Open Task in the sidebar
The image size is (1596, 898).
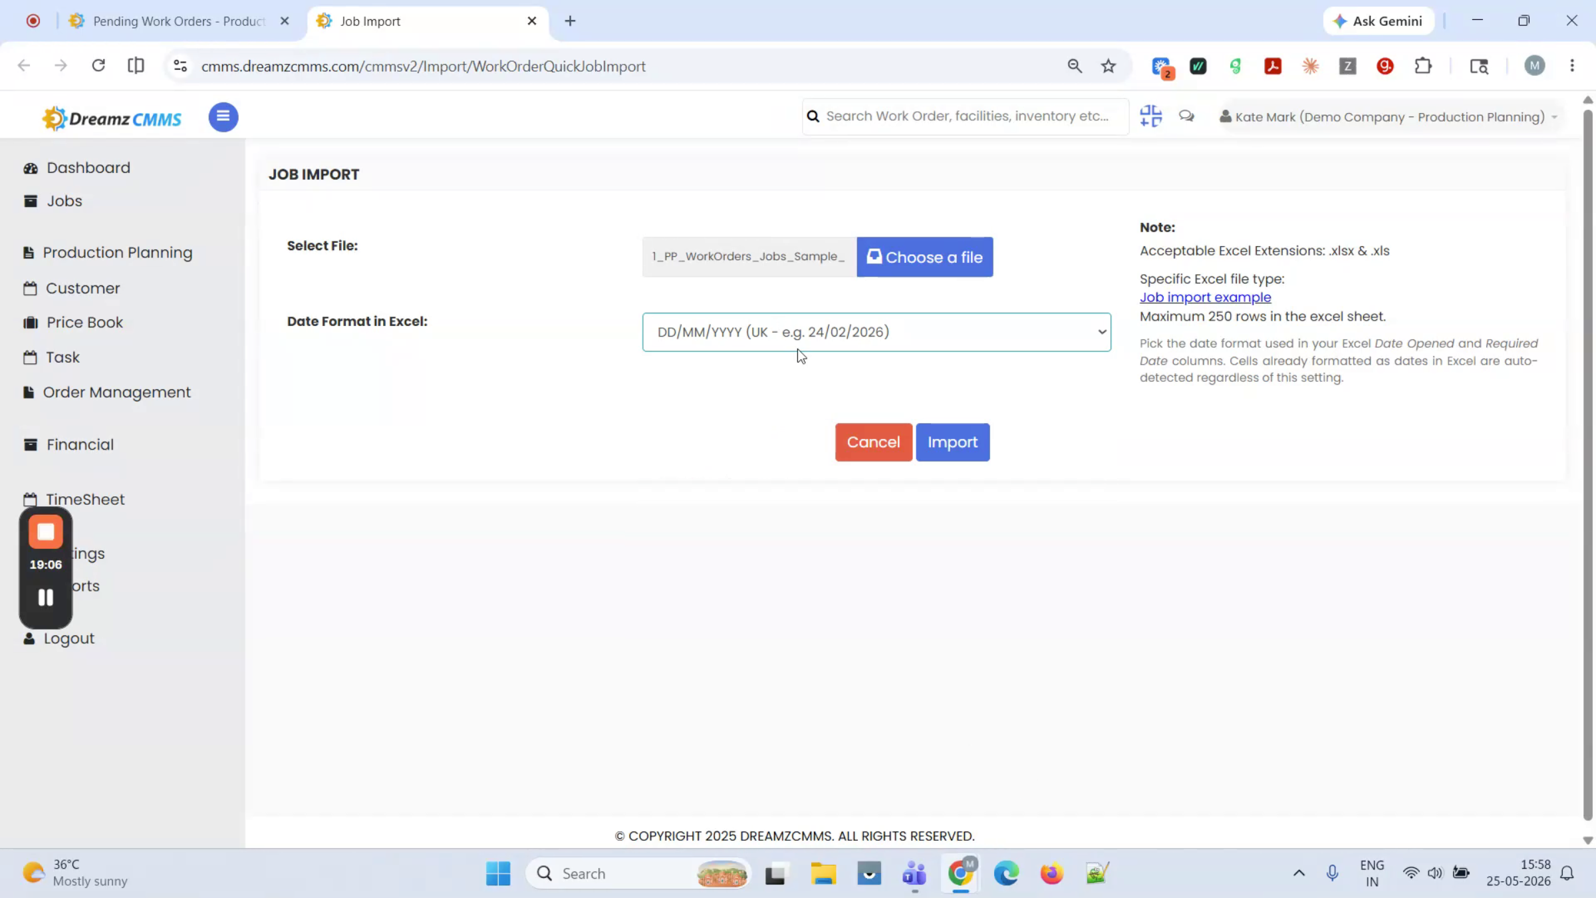(x=51, y=357)
